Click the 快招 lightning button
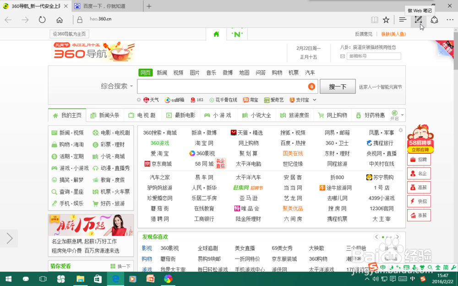This screenshot has width=458, height=286. (x=419, y=201)
